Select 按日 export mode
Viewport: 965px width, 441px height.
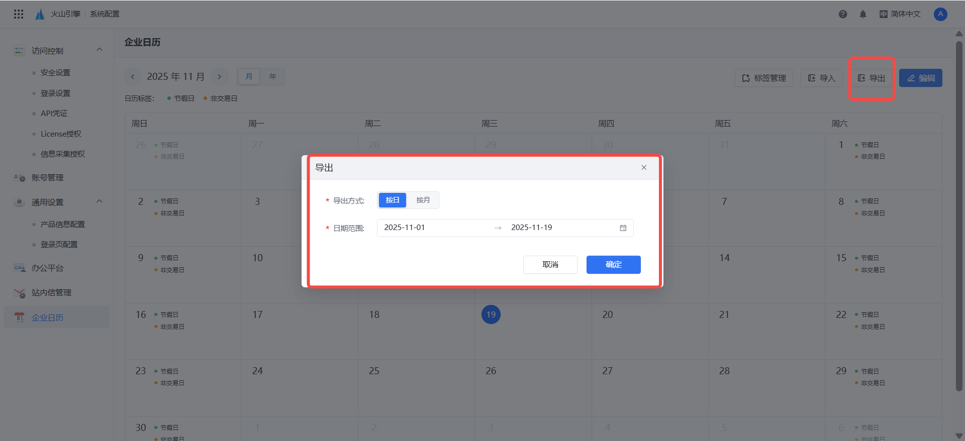393,200
